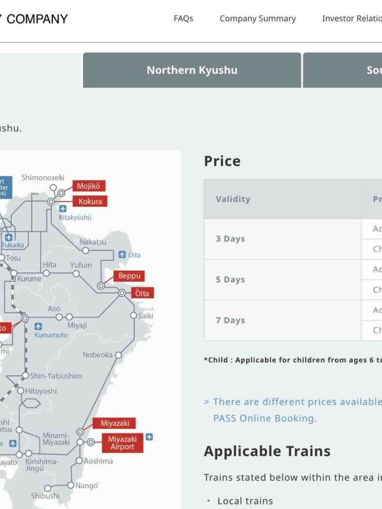Click the Aoshima station marker

[79, 461]
